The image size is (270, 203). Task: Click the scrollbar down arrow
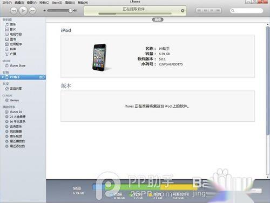click(268, 177)
